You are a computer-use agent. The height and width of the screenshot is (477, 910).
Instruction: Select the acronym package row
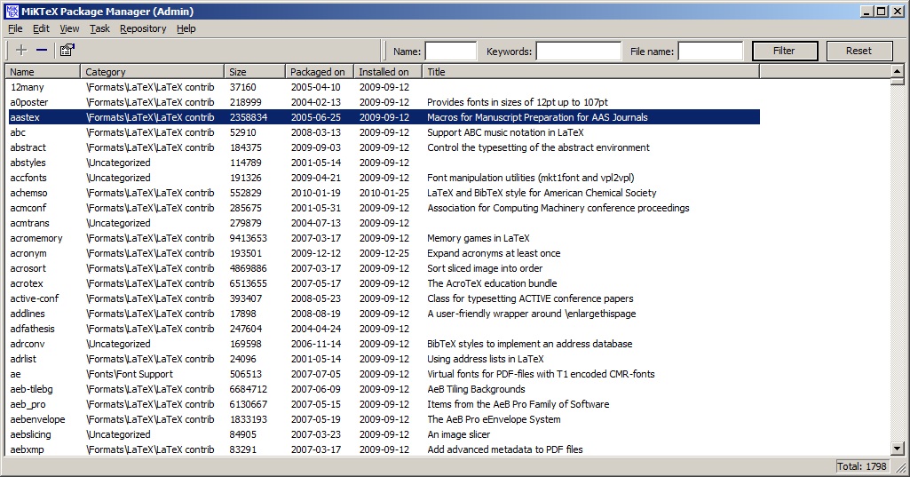(x=384, y=253)
